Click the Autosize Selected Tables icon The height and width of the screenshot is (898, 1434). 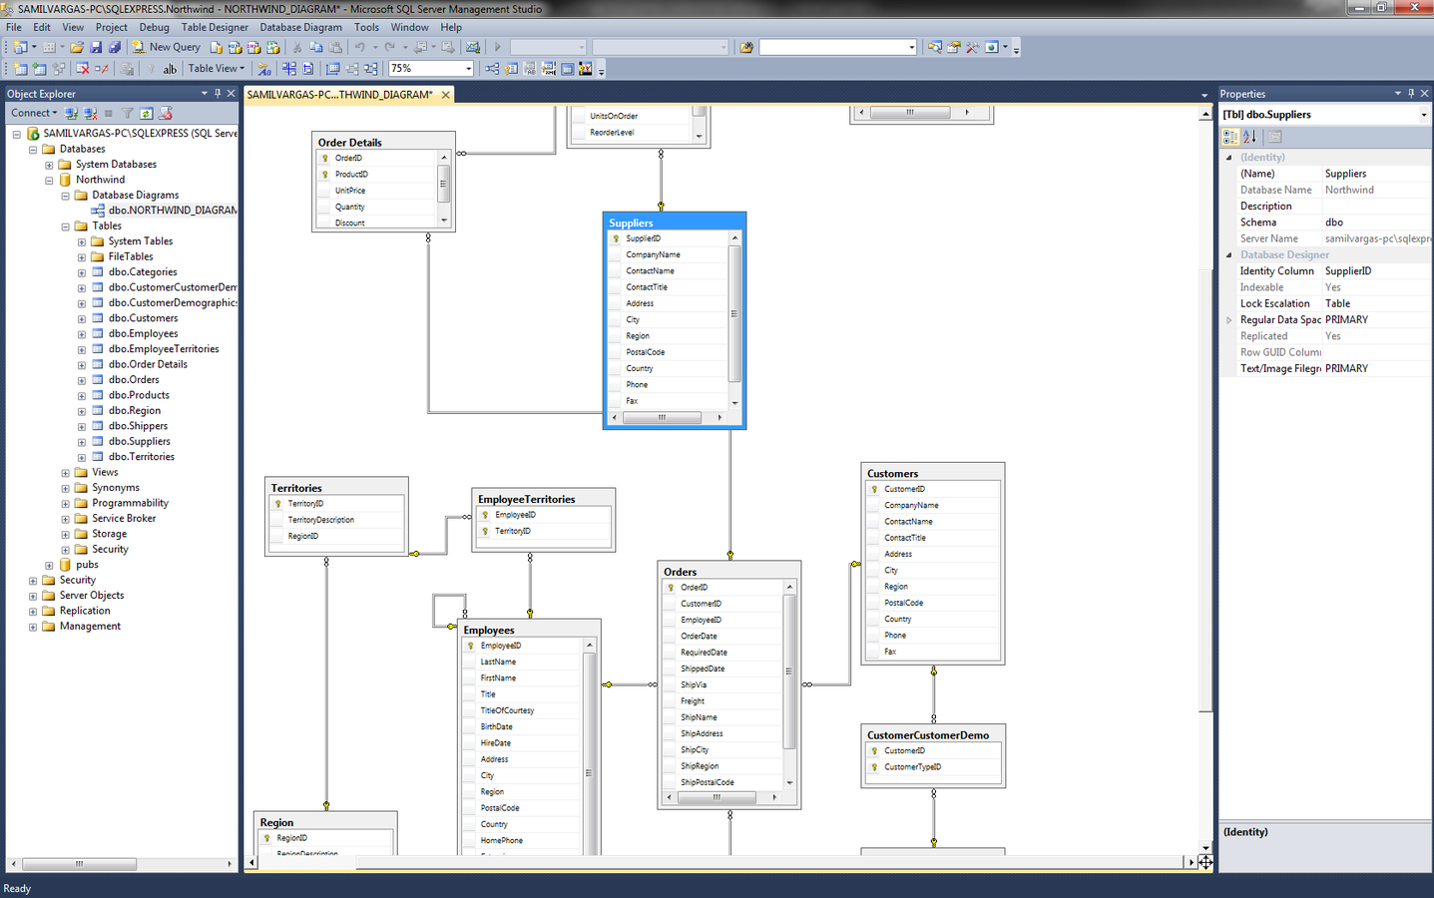[x=332, y=69]
